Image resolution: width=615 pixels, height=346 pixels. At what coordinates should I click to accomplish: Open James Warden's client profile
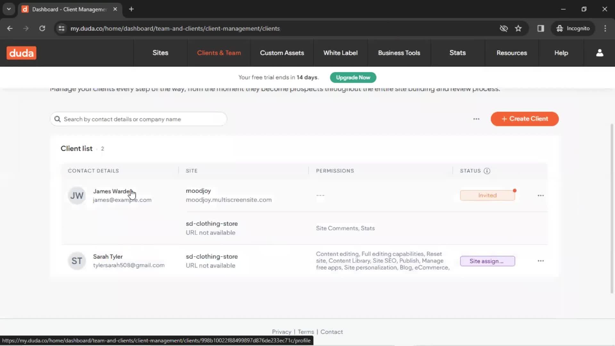point(112,191)
